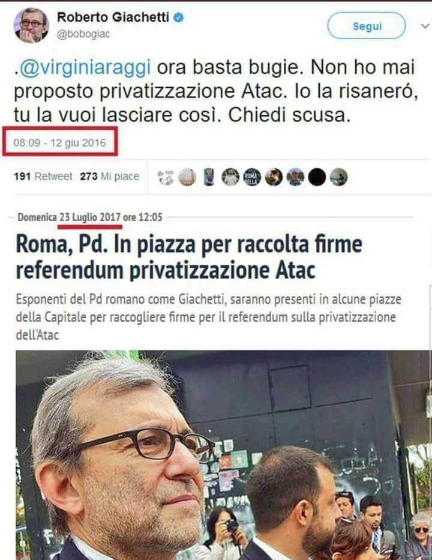Screen dimensions: 432x560
Task: Open the @virginiaraggi mention link
Action: 85,68
